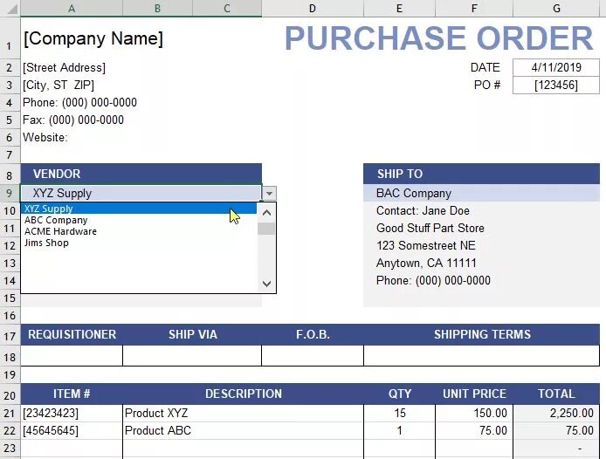Select column C header

pyautogui.click(x=227, y=8)
